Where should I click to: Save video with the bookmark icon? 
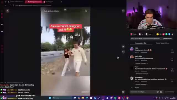coord(146,34)
